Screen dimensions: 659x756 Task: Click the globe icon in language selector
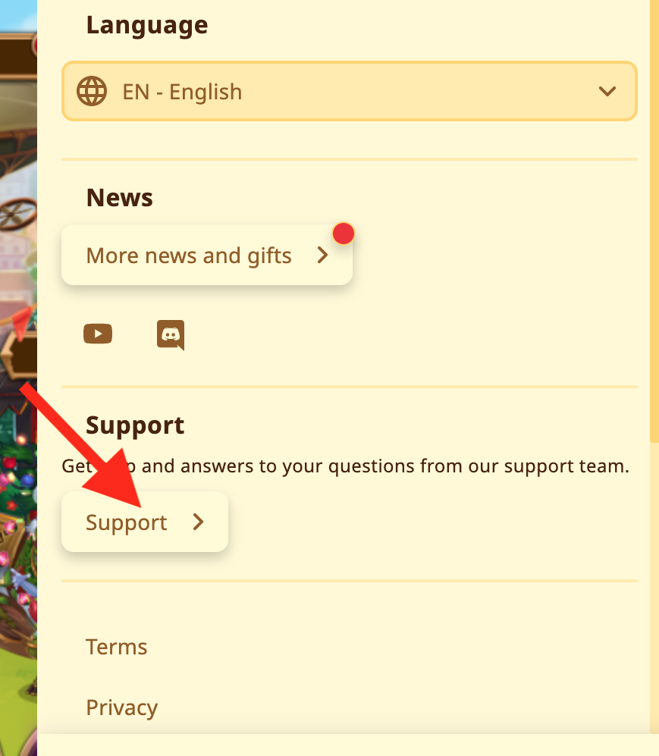[x=92, y=91]
